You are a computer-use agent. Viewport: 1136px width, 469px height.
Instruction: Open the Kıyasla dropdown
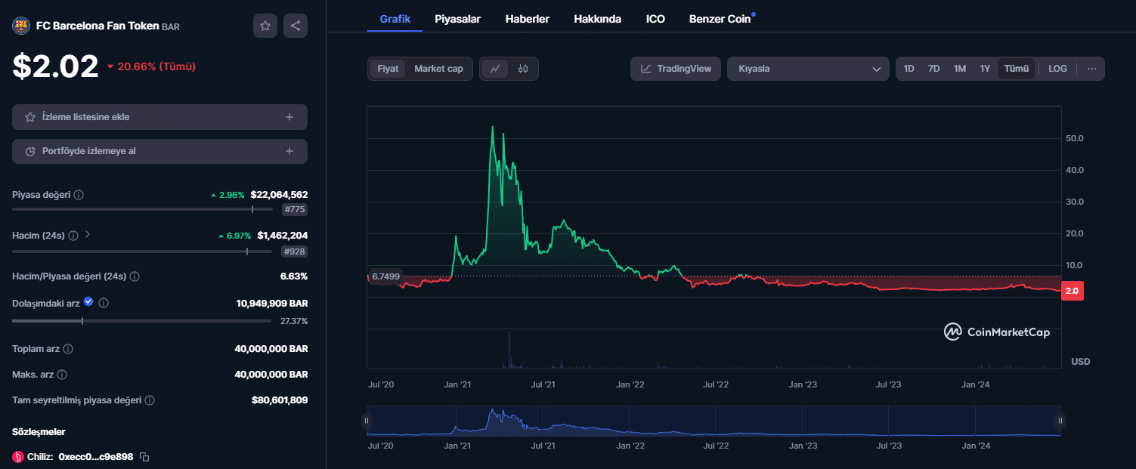[x=808, y=69]
